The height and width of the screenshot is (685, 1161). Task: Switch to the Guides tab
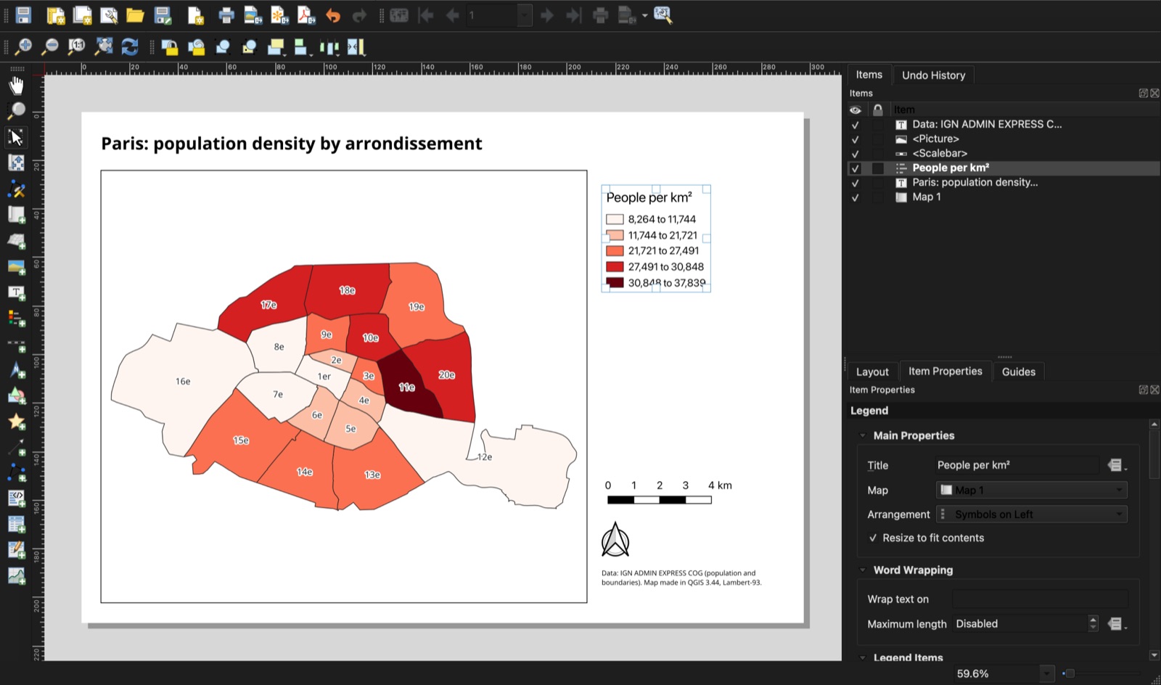(1018, 372)
